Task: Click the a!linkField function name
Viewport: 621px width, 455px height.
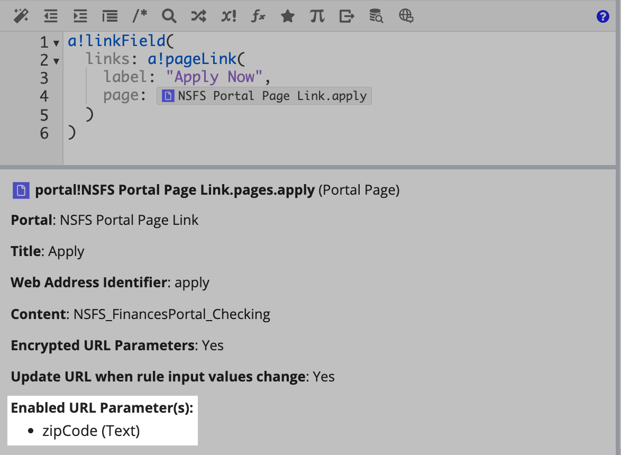Action: tap(117, 41)
